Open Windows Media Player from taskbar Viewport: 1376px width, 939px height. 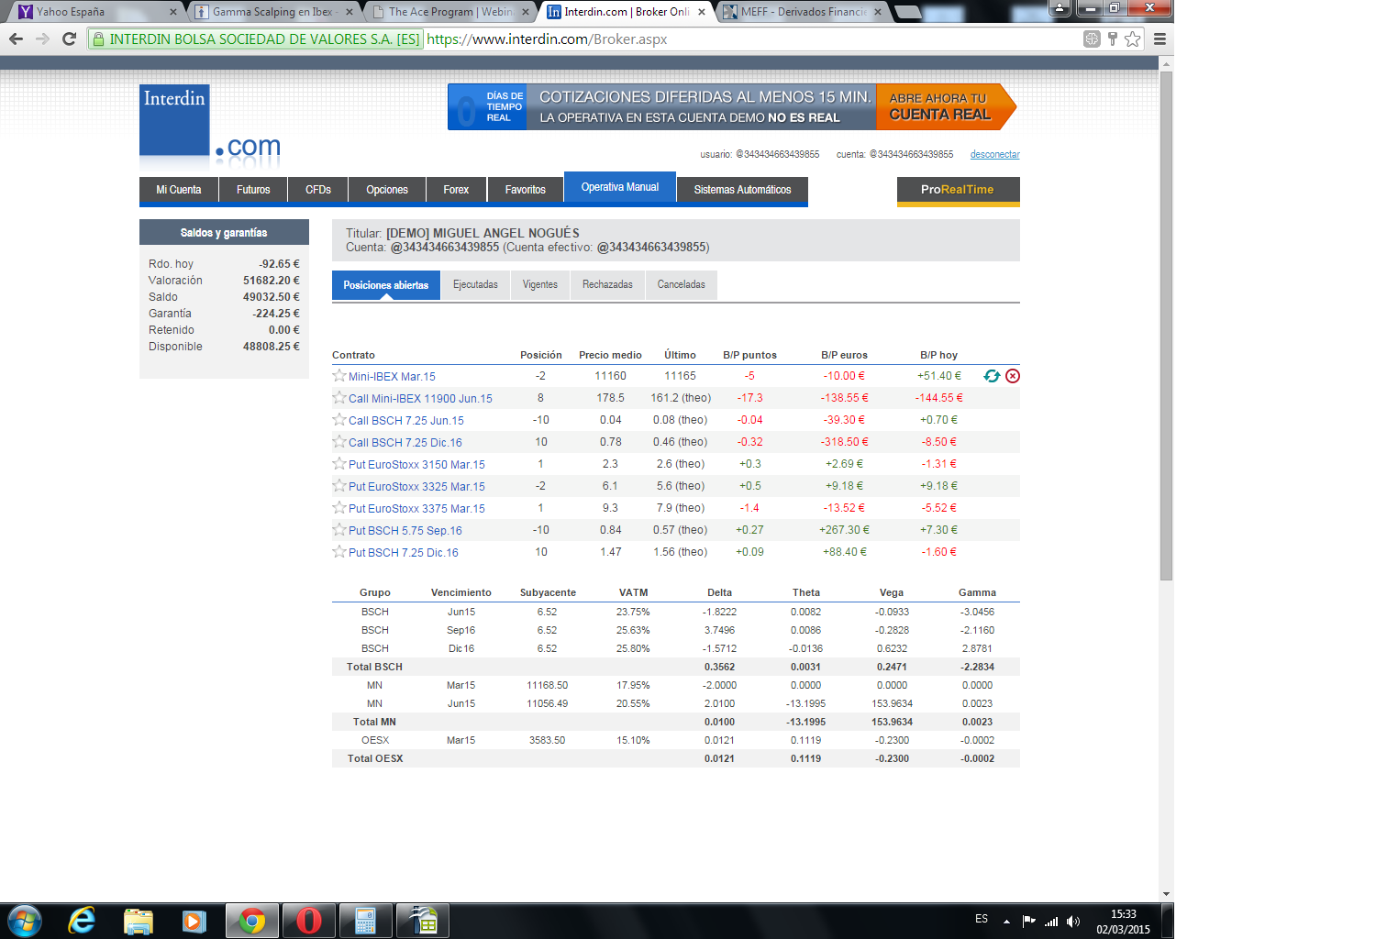pos(194,921)
